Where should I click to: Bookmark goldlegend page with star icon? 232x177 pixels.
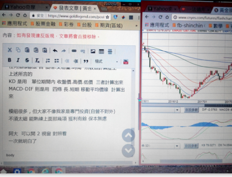point(108,17)
